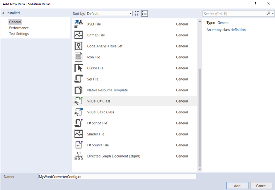Image resolution: width=275 pixels, height=190 pixels.
Task: Expand the search options dropdown arrow
Action: [273, 13]
